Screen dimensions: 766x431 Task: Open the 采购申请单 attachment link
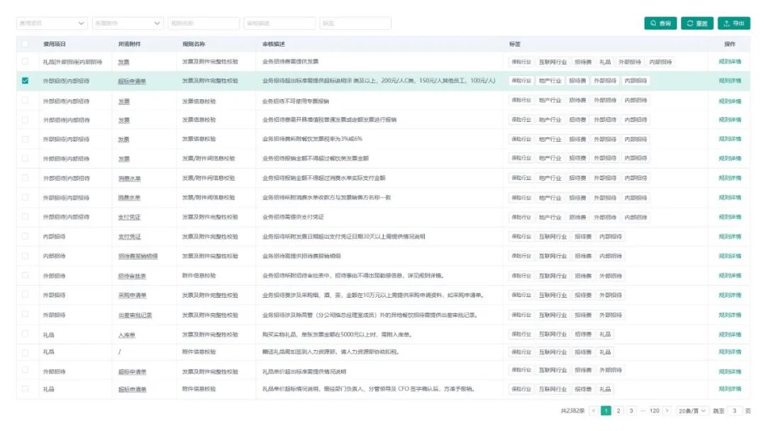point(132,296)
